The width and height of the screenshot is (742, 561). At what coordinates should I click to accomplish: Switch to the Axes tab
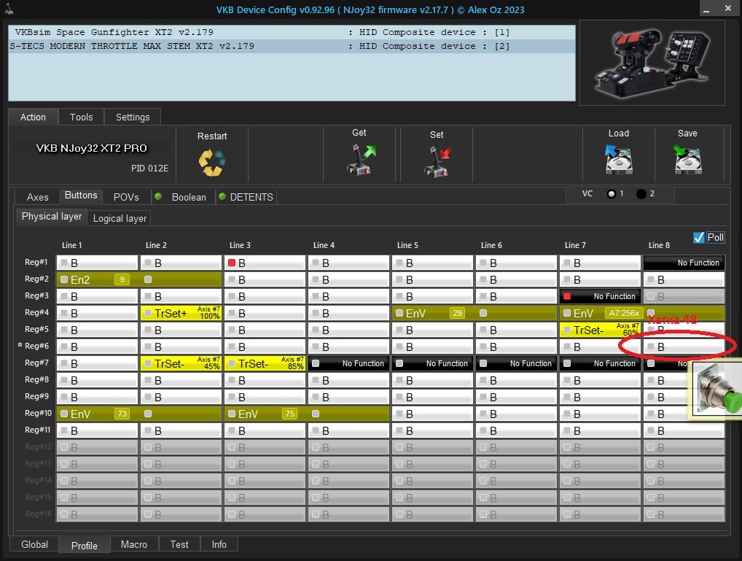coord(37,197)
